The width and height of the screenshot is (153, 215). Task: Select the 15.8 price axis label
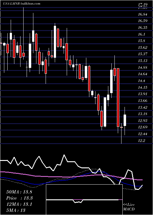141,41
